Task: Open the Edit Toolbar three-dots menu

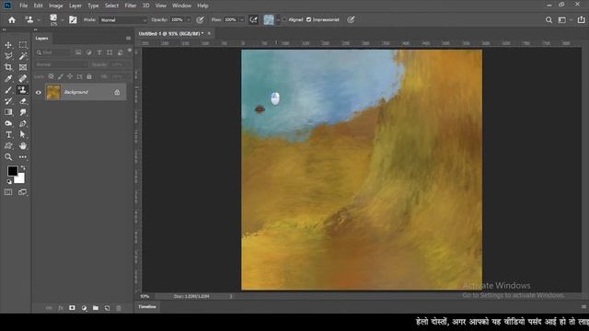Action: click(x=23, y=157)
